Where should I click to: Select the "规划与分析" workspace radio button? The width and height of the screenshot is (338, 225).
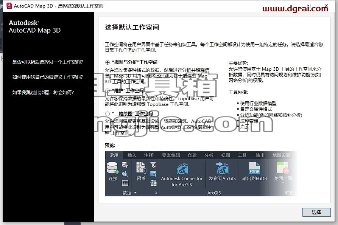click(107, 62)
